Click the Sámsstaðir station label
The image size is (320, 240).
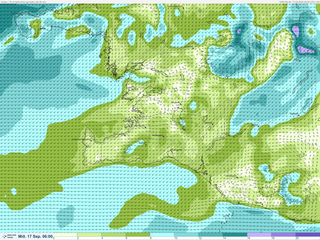click(231, 176)
